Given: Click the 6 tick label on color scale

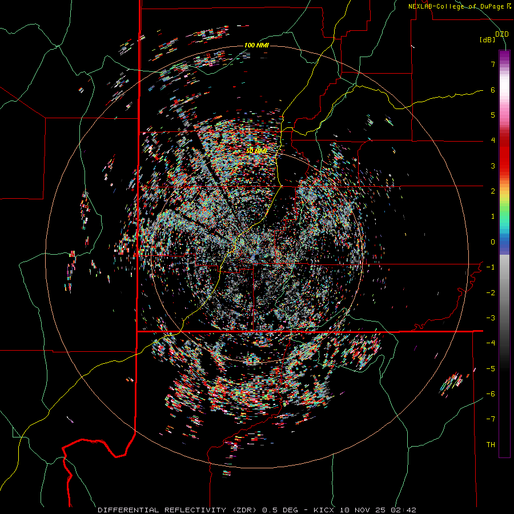Looking at the screenshot, I should [x=493, y=90].
